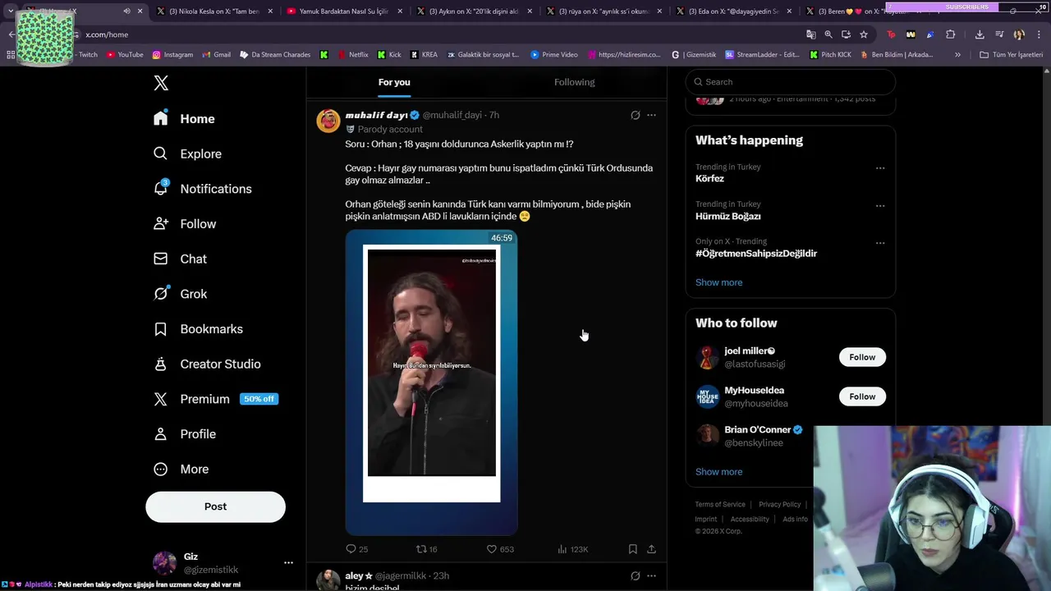This screenshot has width=1051, height=591.
Task: Open the browser extensions puzzle icon
Action: click(950, 34)
